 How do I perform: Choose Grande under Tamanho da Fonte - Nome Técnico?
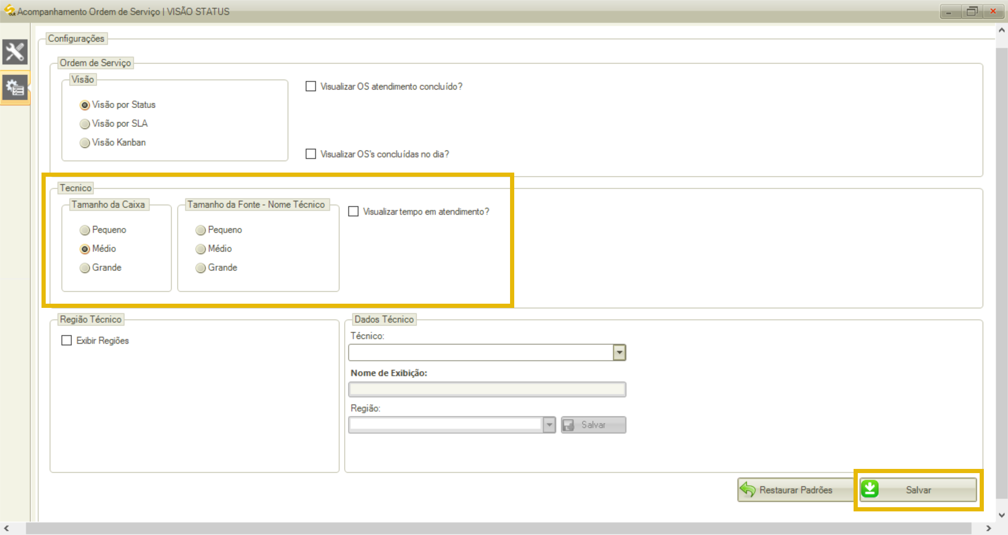(200, 267)
